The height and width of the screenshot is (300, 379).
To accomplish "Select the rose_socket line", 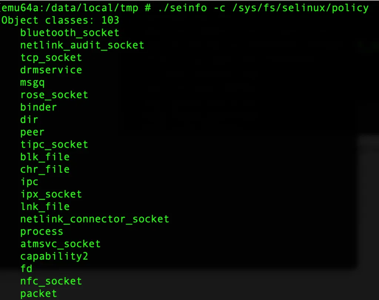I will [x=54, y=95].
